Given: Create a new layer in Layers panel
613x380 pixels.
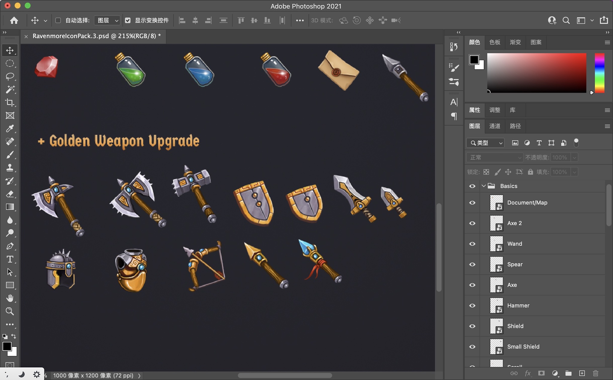Looking at the screenshot, I should coord(582,373).
